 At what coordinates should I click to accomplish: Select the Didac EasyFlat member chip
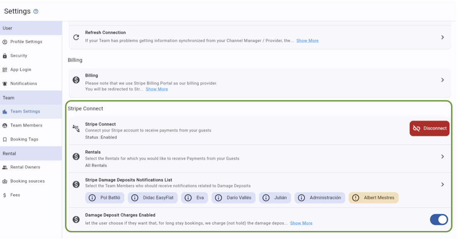tap(153, 198)
